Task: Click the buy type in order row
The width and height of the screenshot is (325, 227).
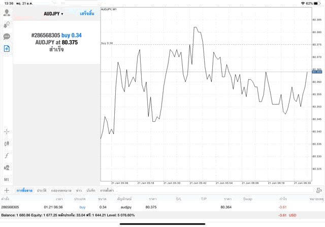Action: tap(82, 207)
